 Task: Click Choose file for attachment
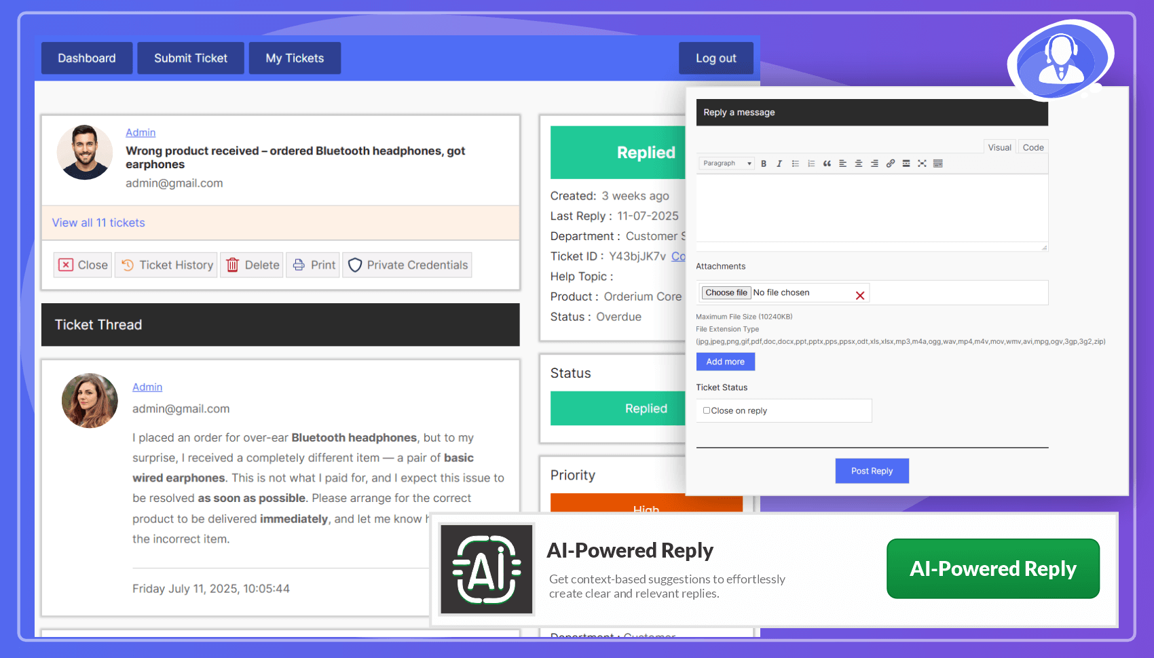coord(726,292)
